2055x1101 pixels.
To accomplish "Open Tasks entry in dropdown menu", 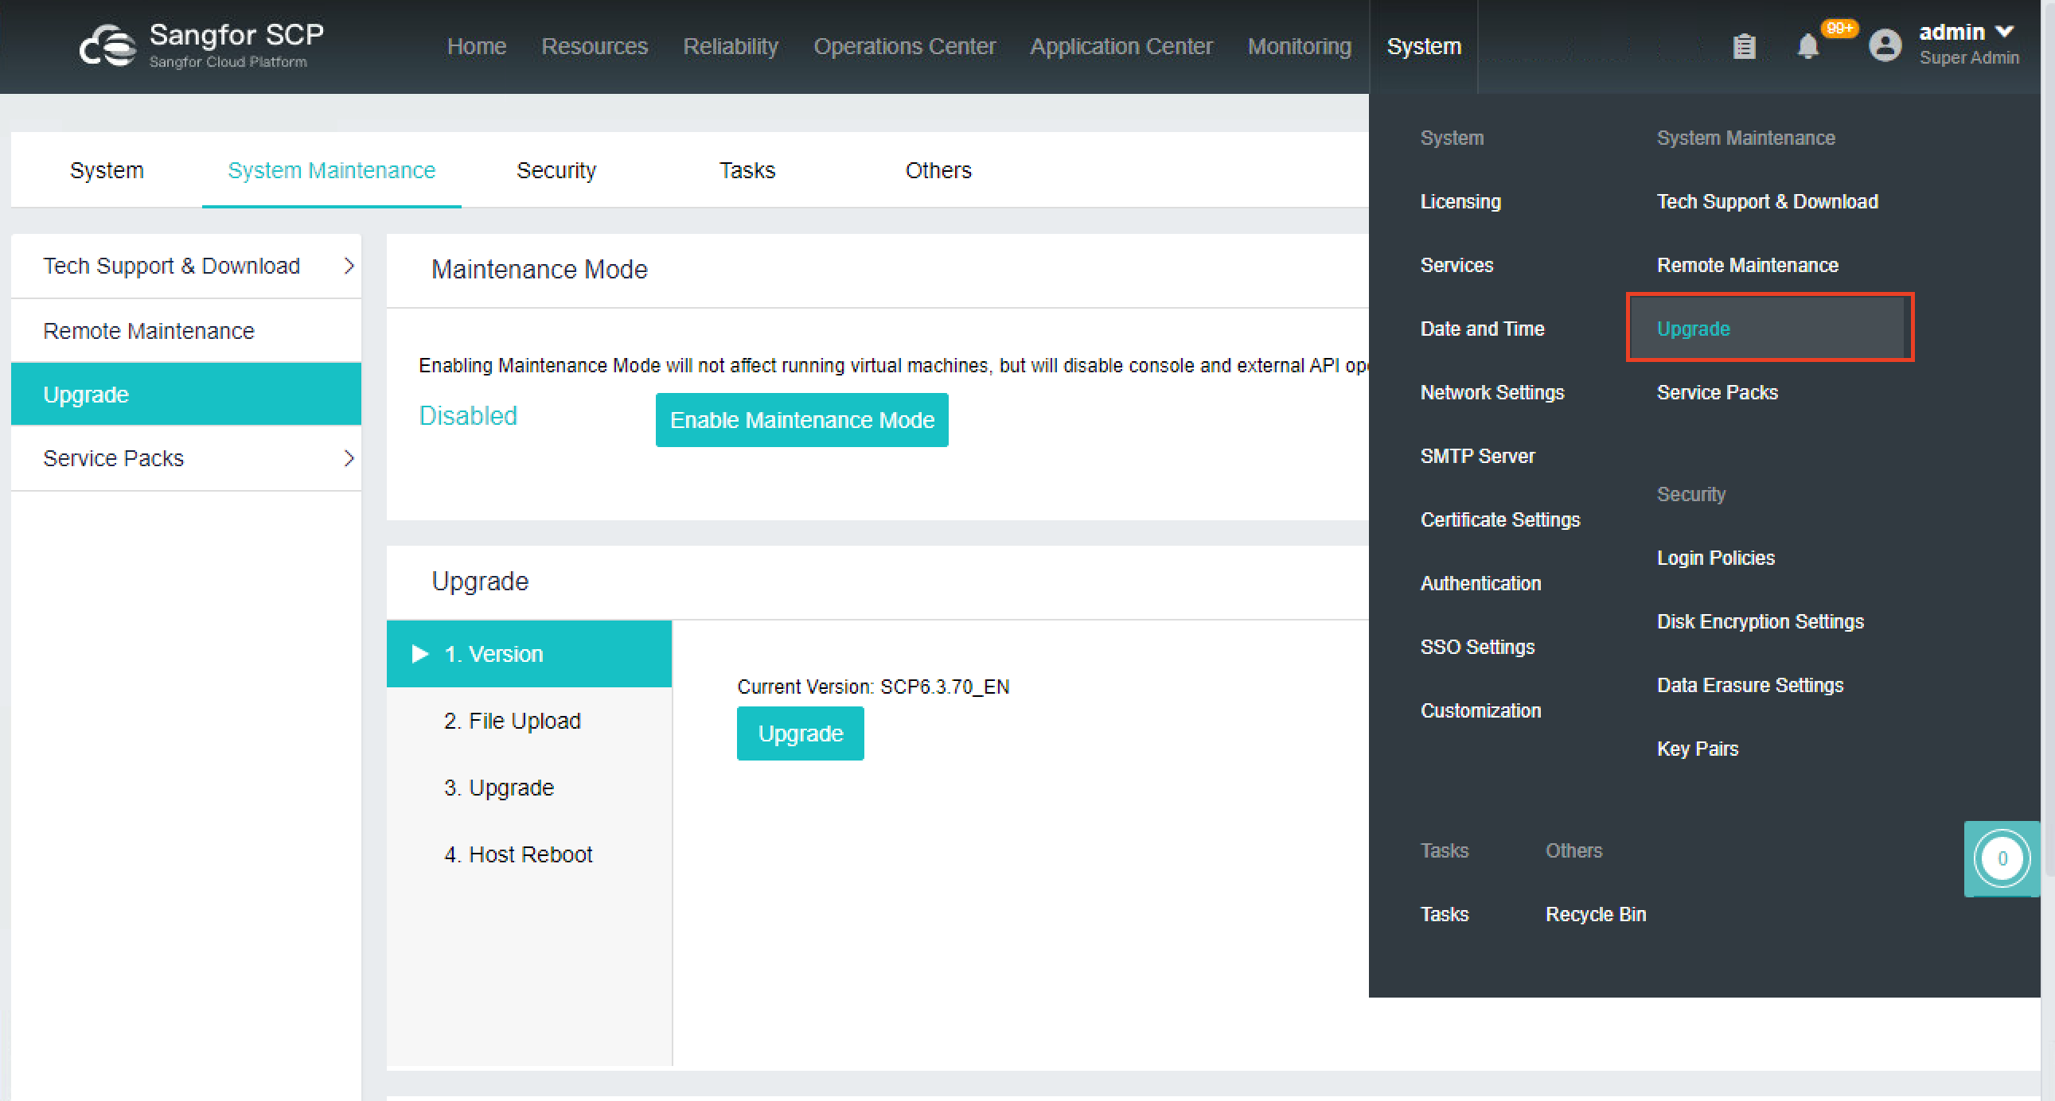I will point(1444,914).
